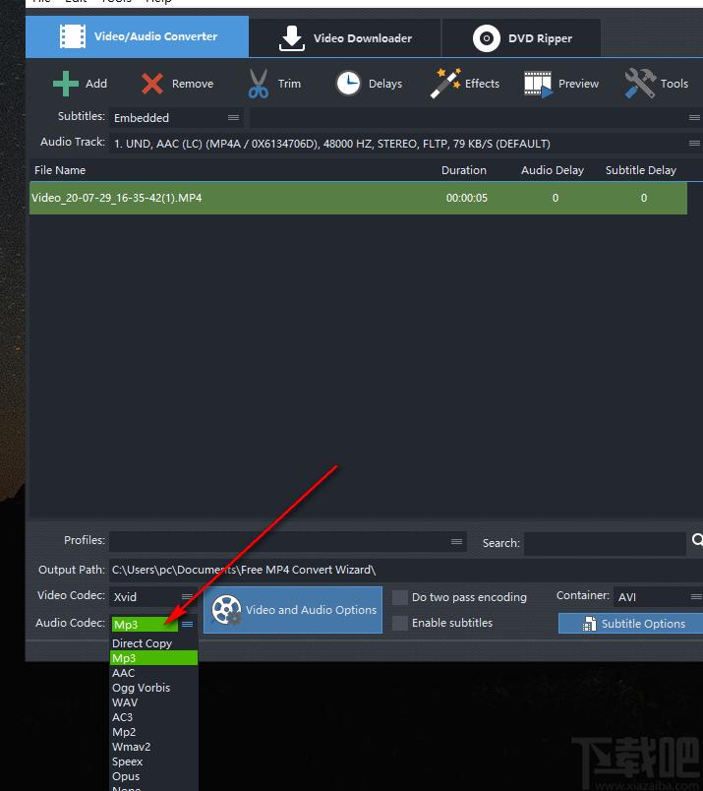
Task: Open the Container AVI dropdown
Action: (x=657, y=597)
